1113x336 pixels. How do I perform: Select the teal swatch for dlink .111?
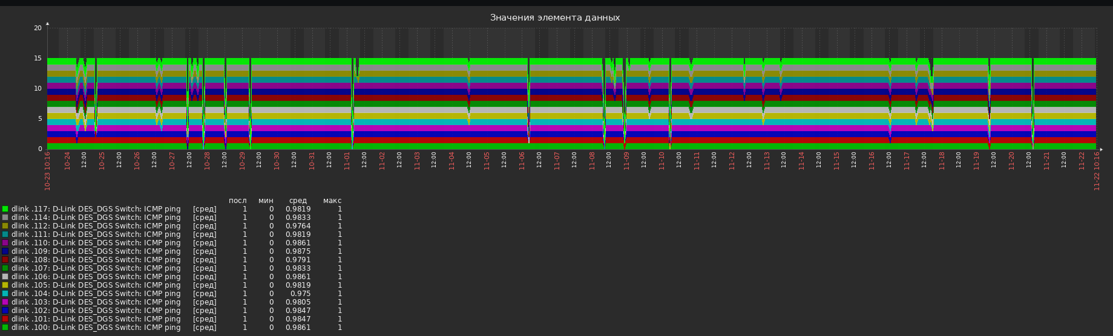coord(5,234)
